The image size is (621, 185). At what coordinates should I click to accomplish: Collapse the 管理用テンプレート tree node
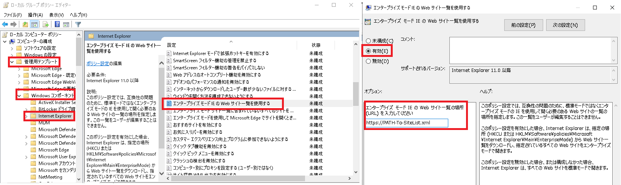pos(12,62)
